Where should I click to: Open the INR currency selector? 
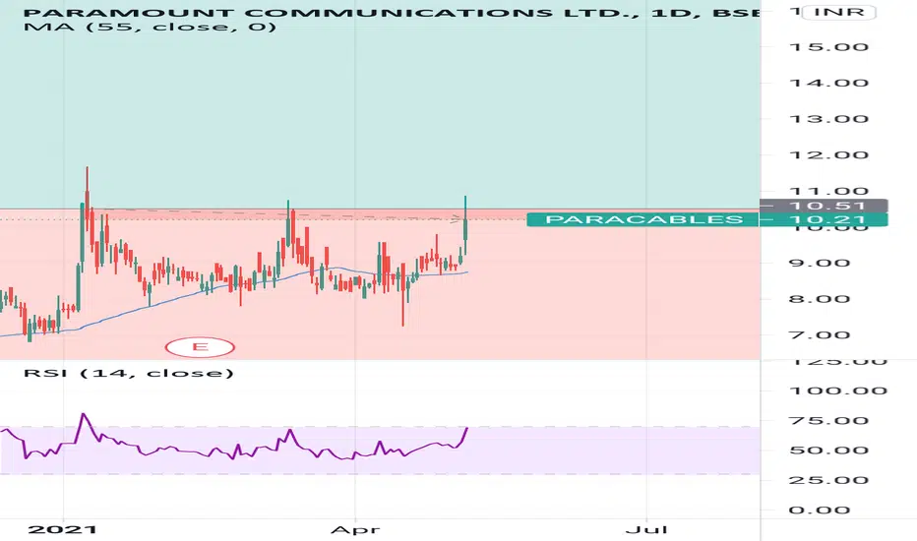coord(838,12)
